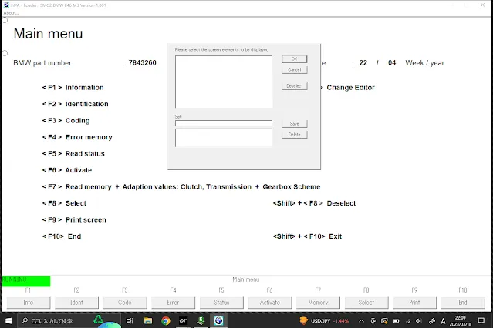Open the green E app on taskbar
This screenshot has width=493, height=328.
201,321
